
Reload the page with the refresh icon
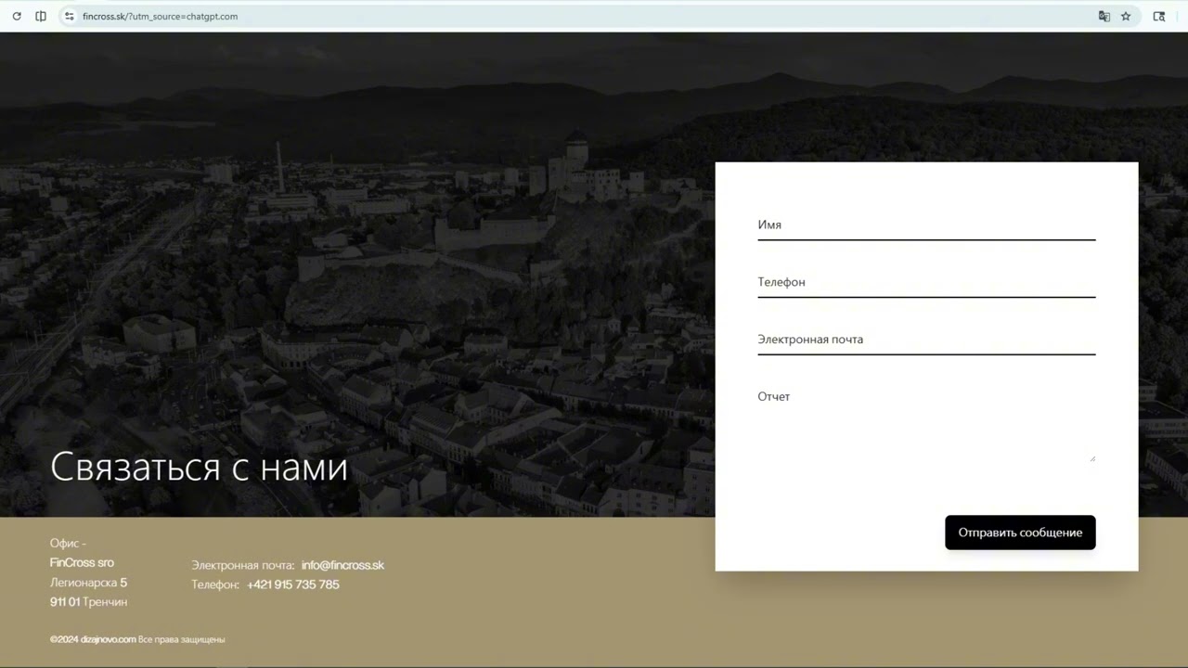(x=17, y=16)
